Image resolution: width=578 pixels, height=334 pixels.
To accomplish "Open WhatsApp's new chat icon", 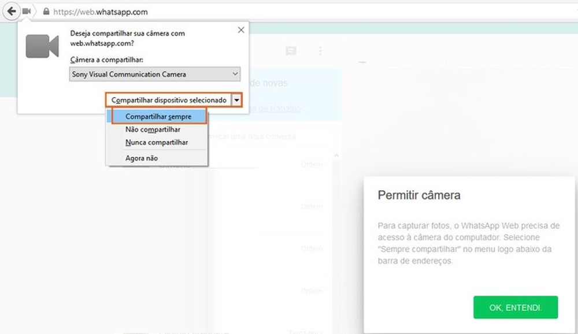I will [291, 51].
